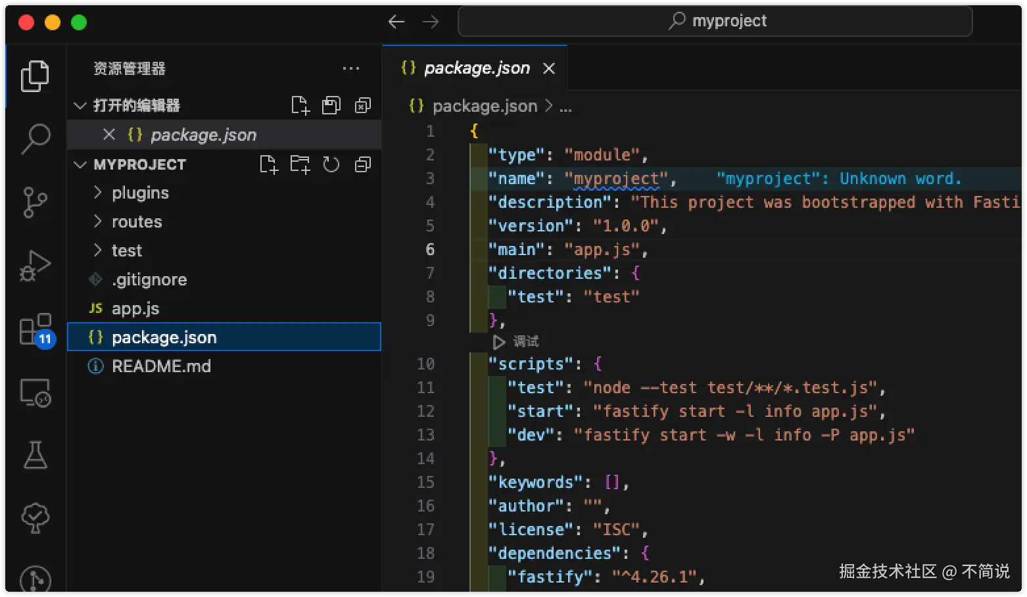Open the Search view in activity bar
The height and width of the screenshot is (597, 1027).
pos(36,138)
